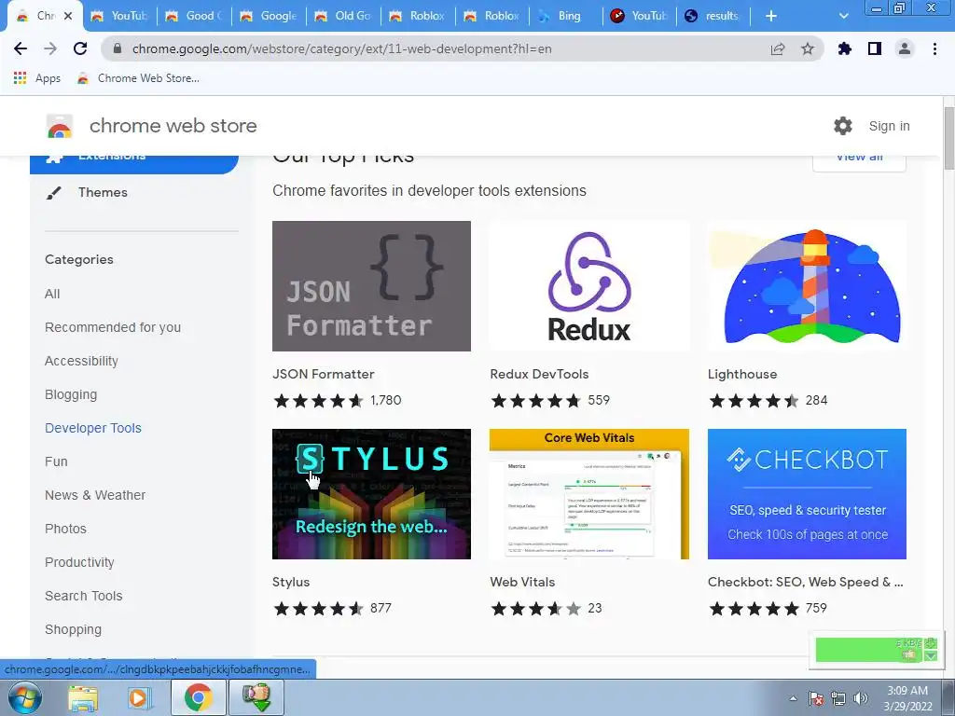Open the Photos category

click(x=66, y=529)
